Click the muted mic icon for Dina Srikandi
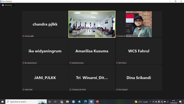Viewport: 184px width, 104px height. pyautogui.click(x=117, y=90)
